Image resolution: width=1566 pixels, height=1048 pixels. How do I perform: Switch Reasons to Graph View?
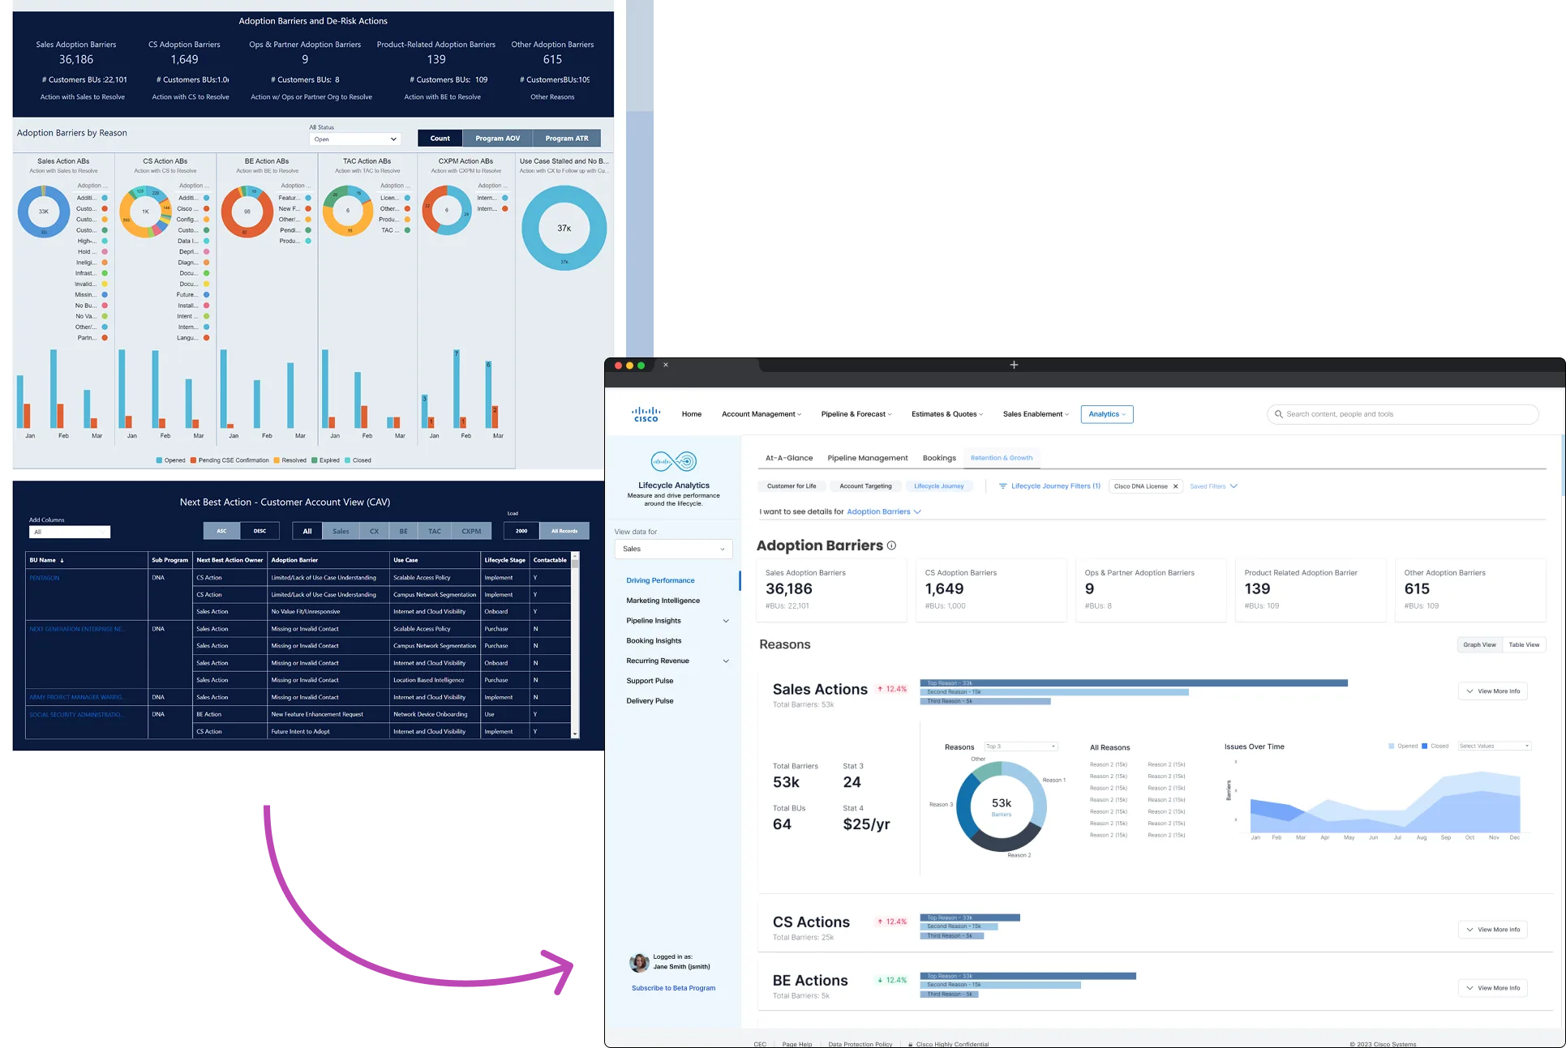pos(1479,645)
